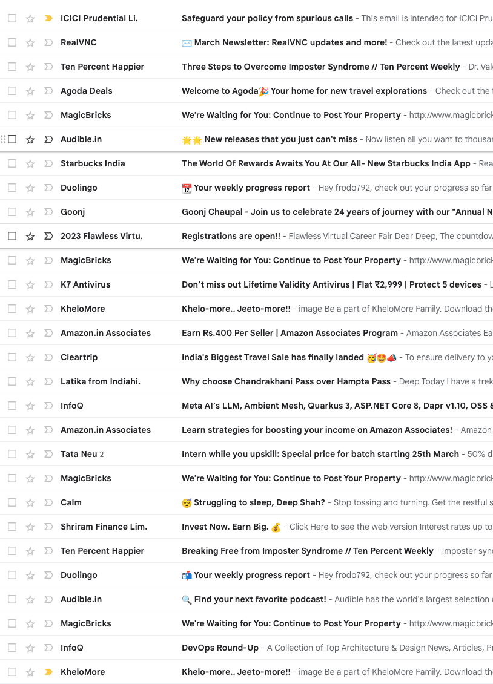Mark Latika from Indiahi. email as important
Viewport: 493px width, 684px height.
click(49, 381)
